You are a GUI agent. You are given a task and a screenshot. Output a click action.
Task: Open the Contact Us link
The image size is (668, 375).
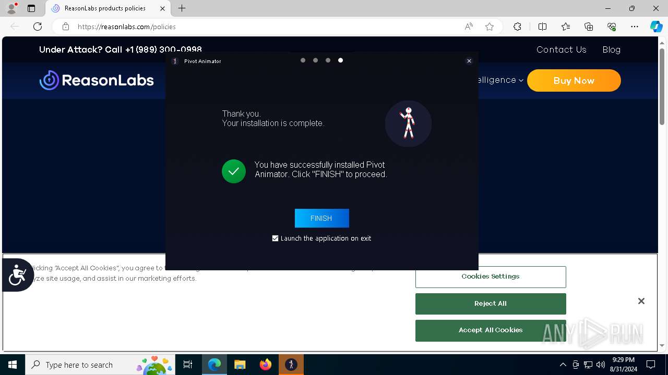pos(562,49)
